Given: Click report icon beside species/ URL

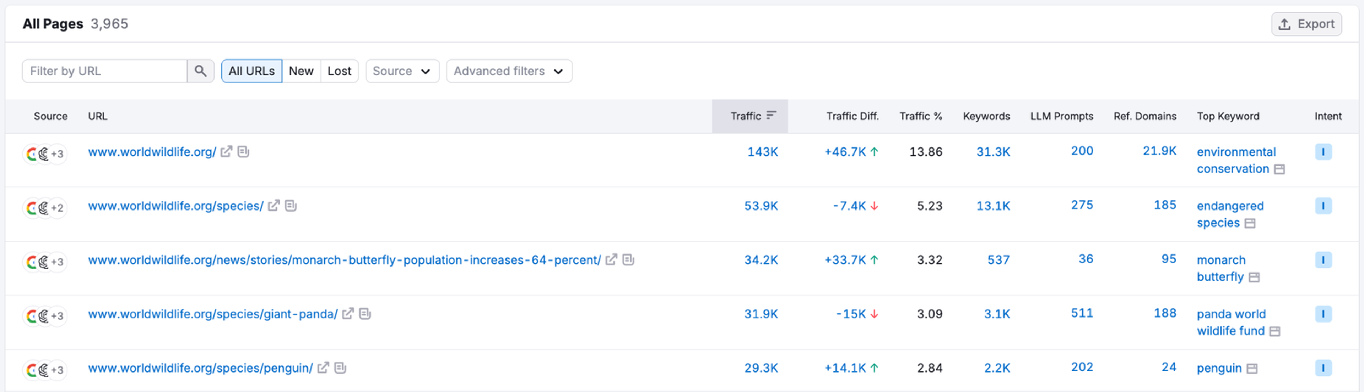Looking at the screenshot, I should coord(291,206).
